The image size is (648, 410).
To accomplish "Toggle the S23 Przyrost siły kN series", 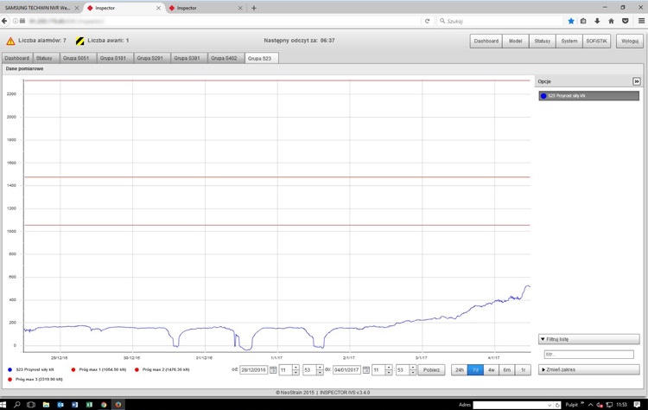I will coord(576,96).
